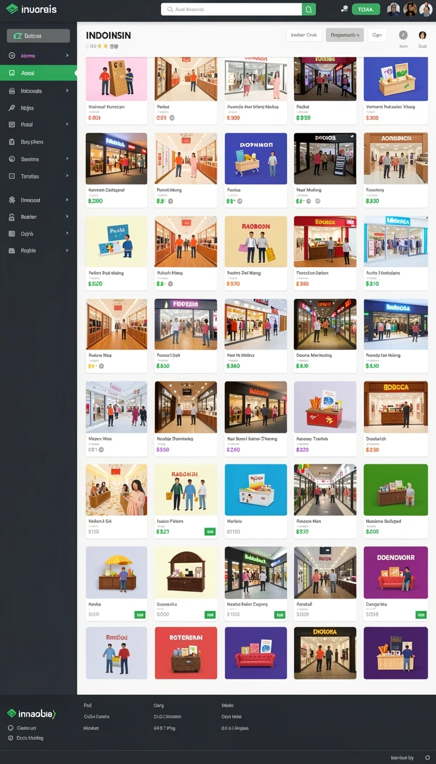Image resolution: width=436 pixels, height=764 pixels.
Task: Open the red ROTEREAN chest thumbnail
Action: click(186, 653)
